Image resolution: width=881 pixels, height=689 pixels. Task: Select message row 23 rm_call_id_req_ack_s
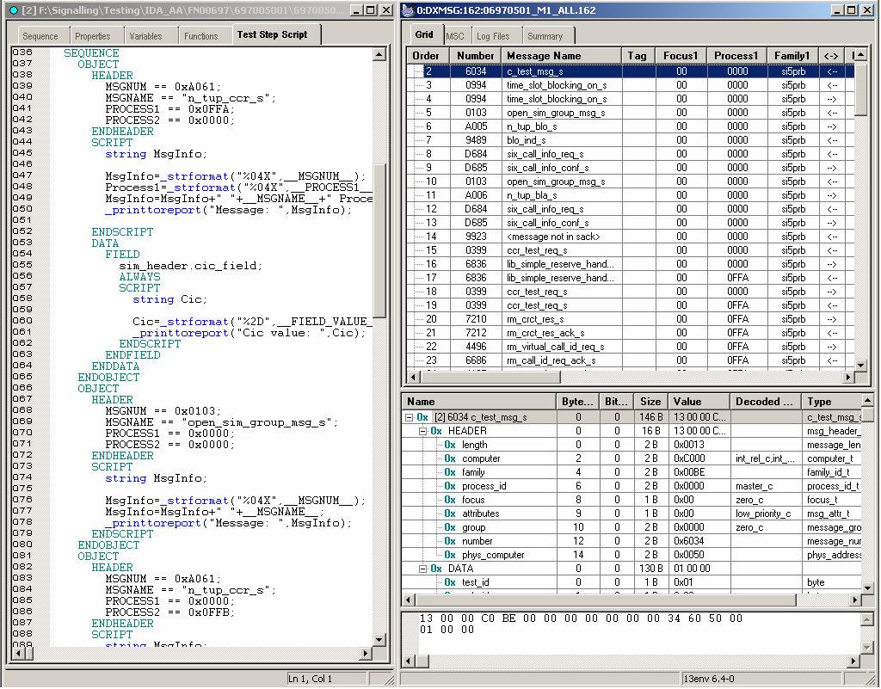(x=631, y=360)
